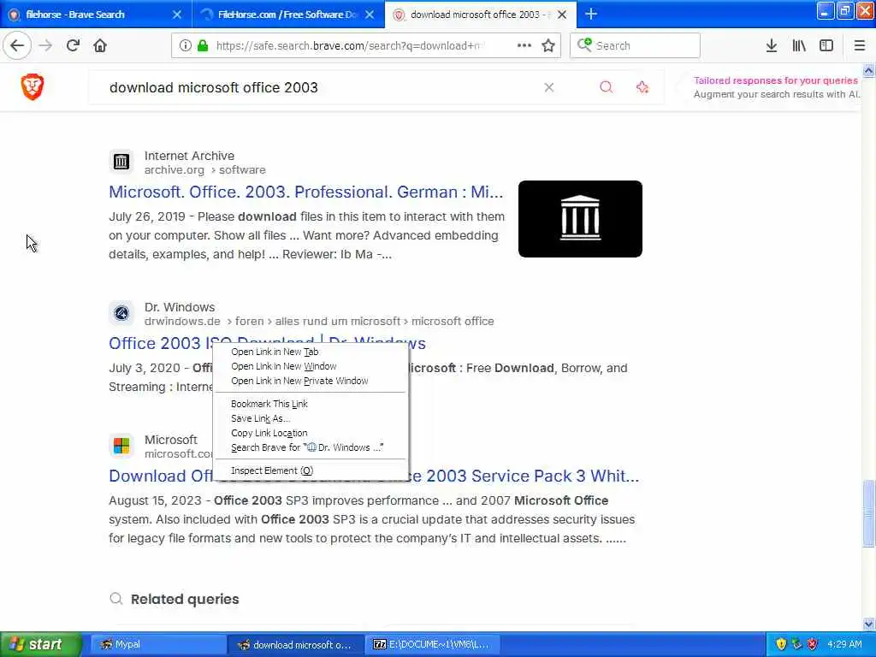Click the Internet Archive favicon

coord(121,162)
